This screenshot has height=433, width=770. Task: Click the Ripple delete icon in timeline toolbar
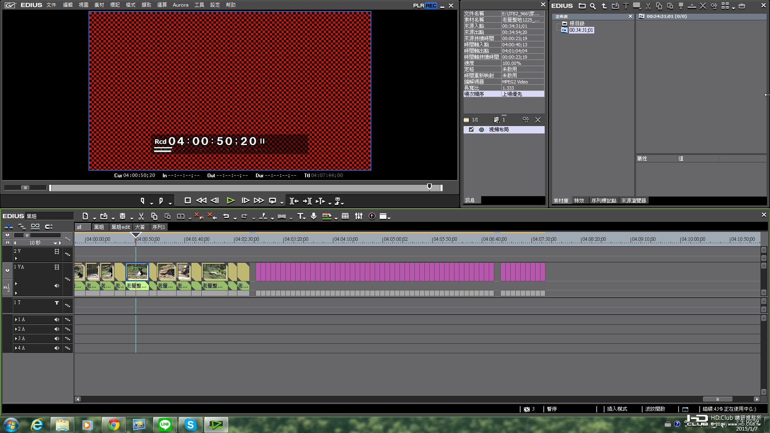pyautogui.click(x=212, y=216)
